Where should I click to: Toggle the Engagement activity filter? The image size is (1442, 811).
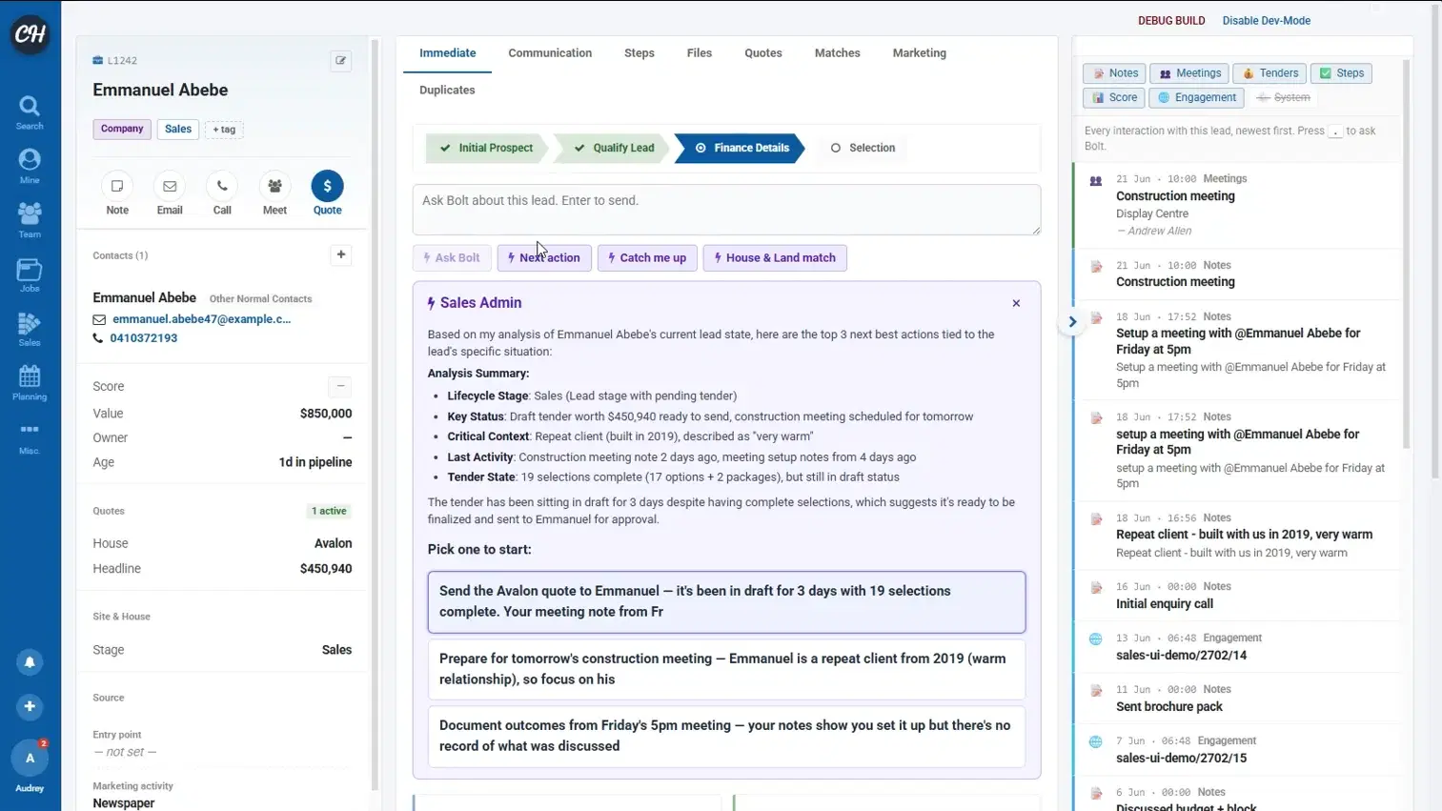pyautogui.click(x=1196, y=97)
